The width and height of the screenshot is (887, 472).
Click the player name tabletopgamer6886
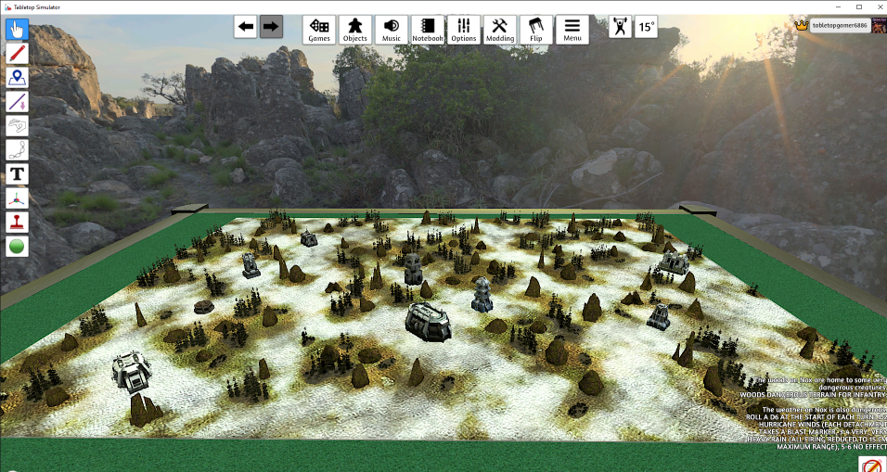coord(840,25)
